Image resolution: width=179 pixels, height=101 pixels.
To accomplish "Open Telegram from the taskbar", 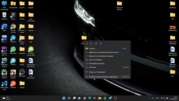I will pos(110,98).
